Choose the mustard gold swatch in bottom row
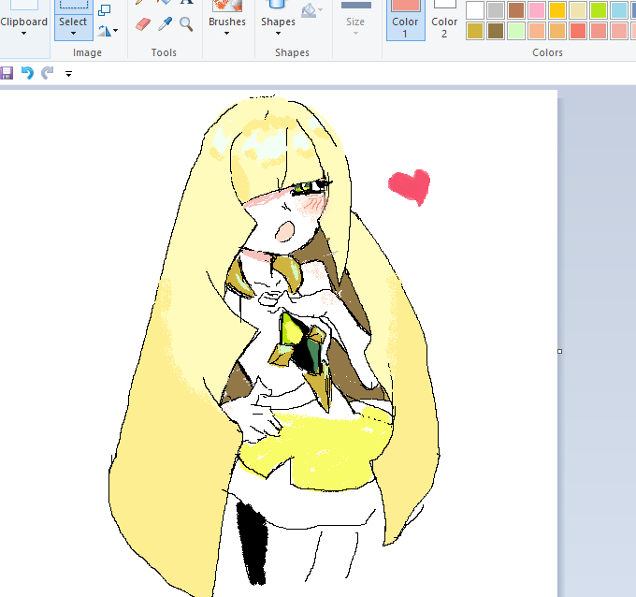 tap(475, 31)
